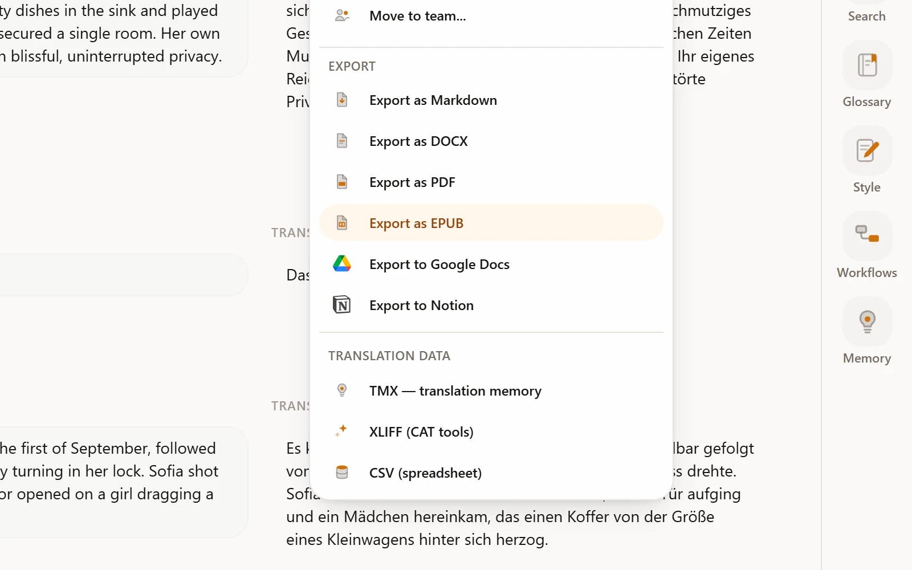Click the EXPORT section heading
Viewport: 912px width, 570px height.
click(x=352, y=66)
